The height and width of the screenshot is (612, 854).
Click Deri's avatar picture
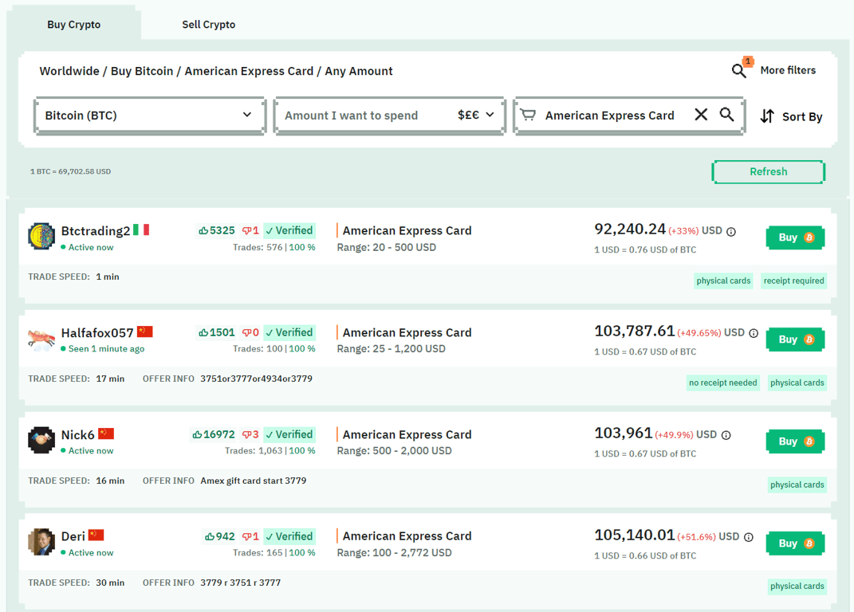[41, 543]
